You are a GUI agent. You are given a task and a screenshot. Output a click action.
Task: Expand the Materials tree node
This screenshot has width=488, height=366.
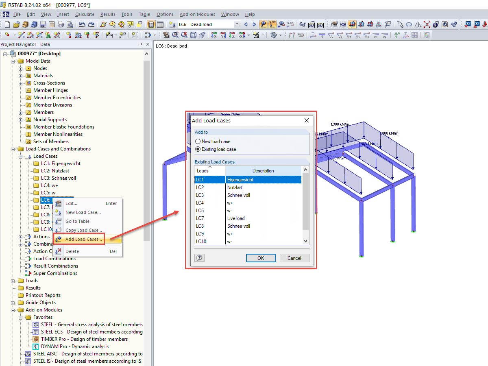point(21,76)
